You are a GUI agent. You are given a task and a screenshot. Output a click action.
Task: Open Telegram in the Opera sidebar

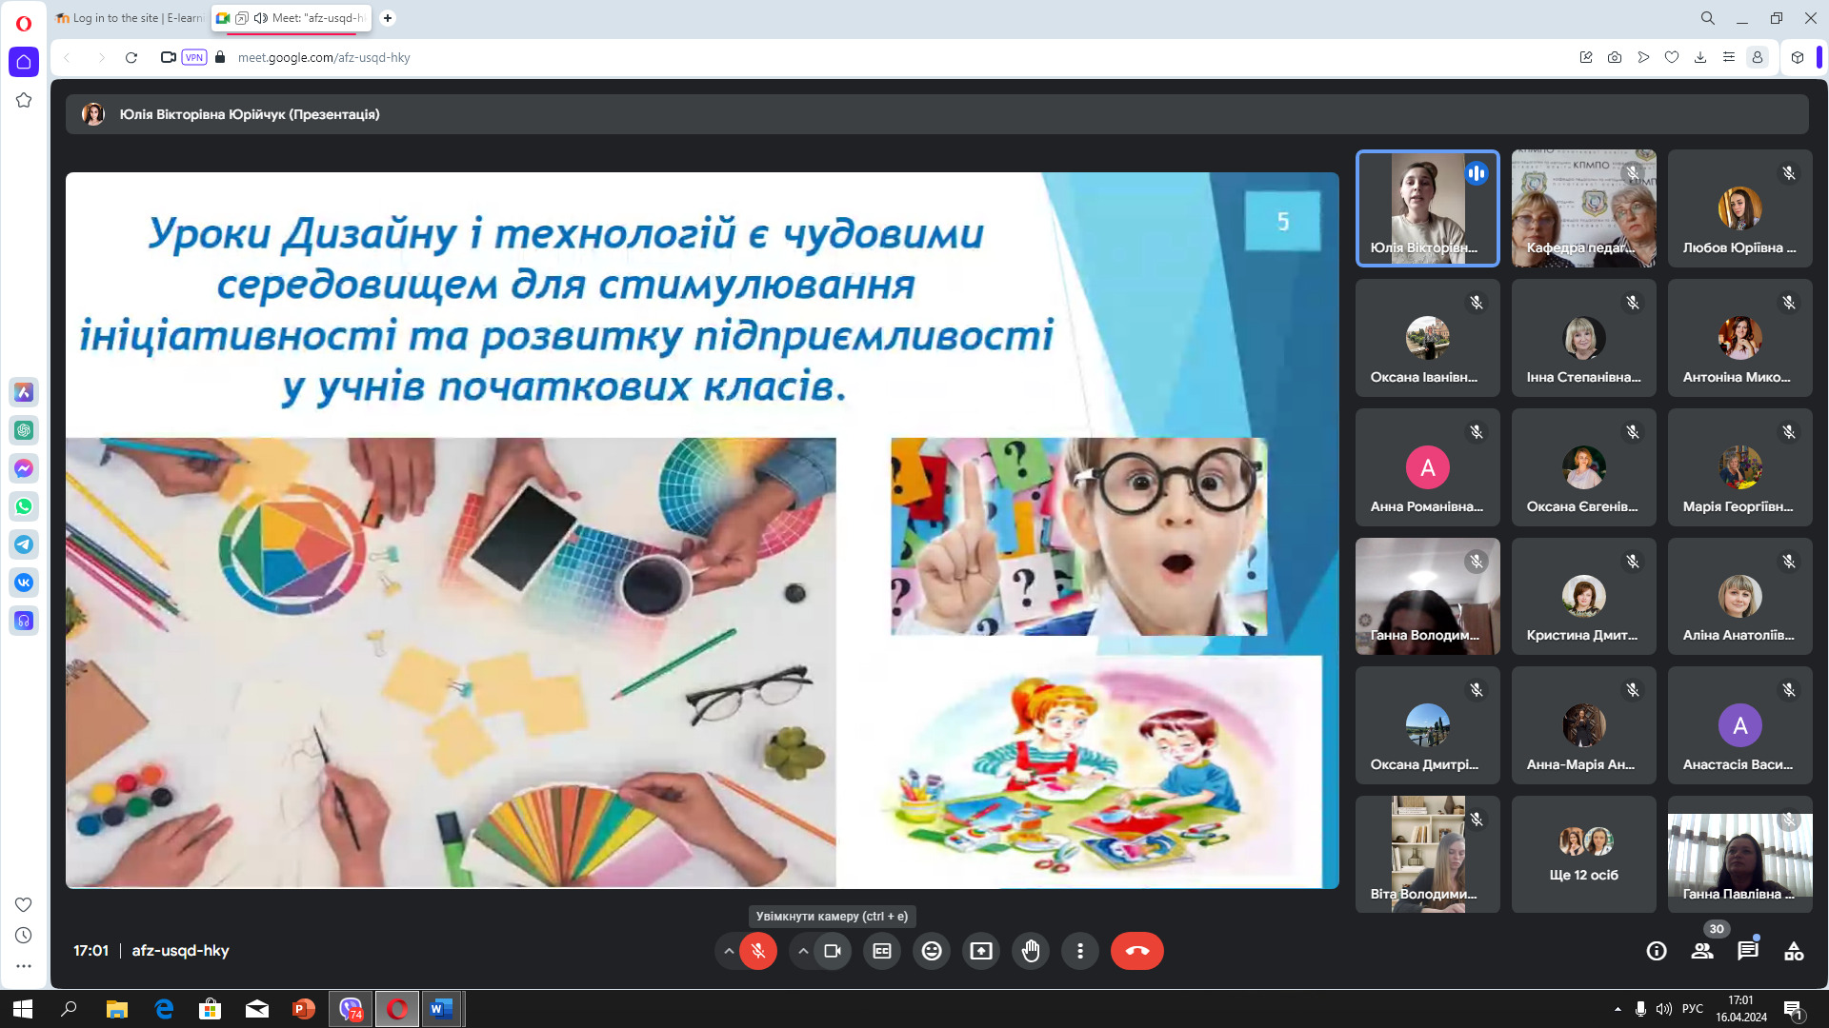click(24, 544)
